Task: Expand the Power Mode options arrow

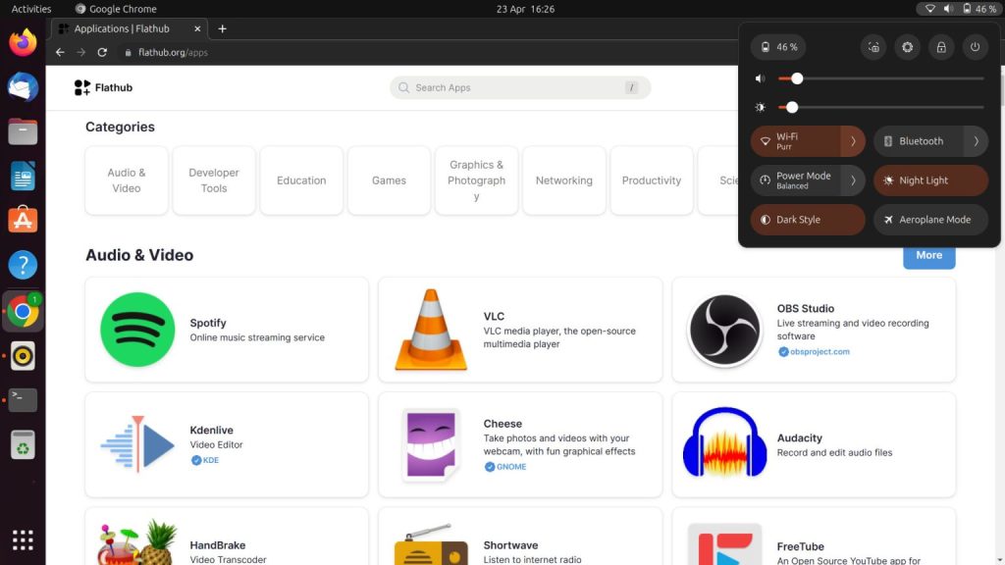Action: point(853,180)
